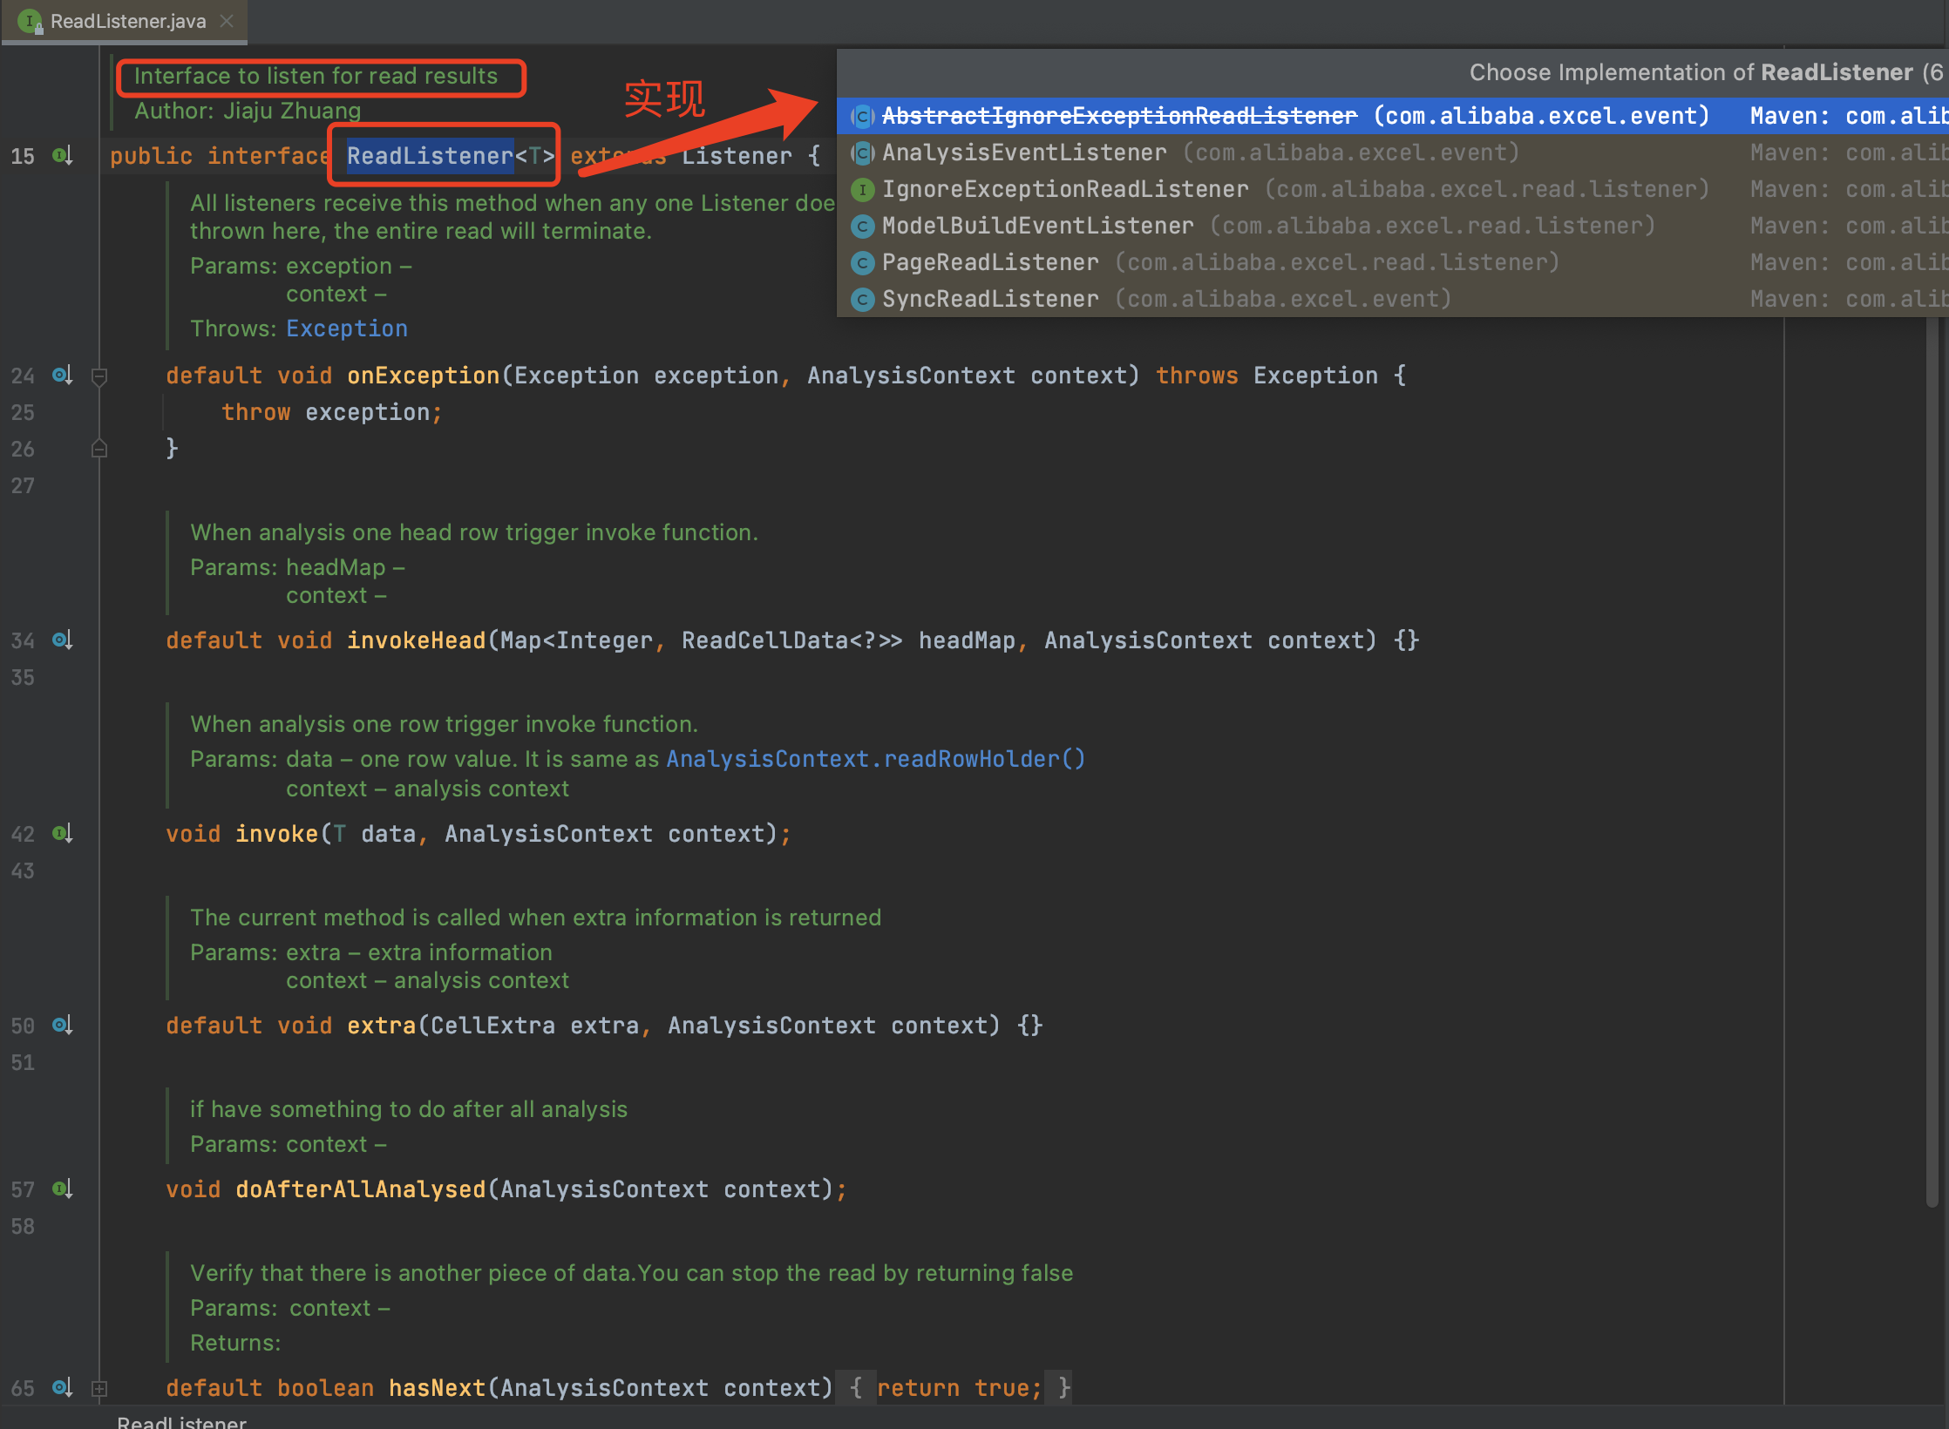Click the gutter marker next to onException method
Screen dimensions: 1949x1429
click(62, 376)
